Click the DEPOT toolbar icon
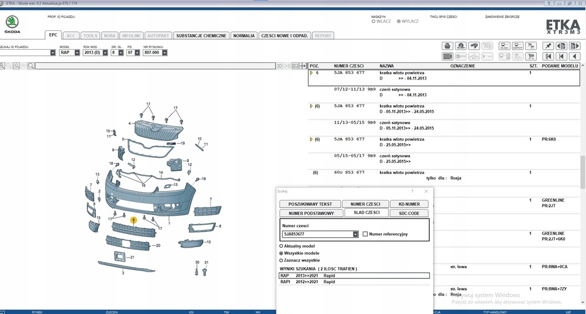The height and width of the screenshot is (314, 586). pos(517,46)
